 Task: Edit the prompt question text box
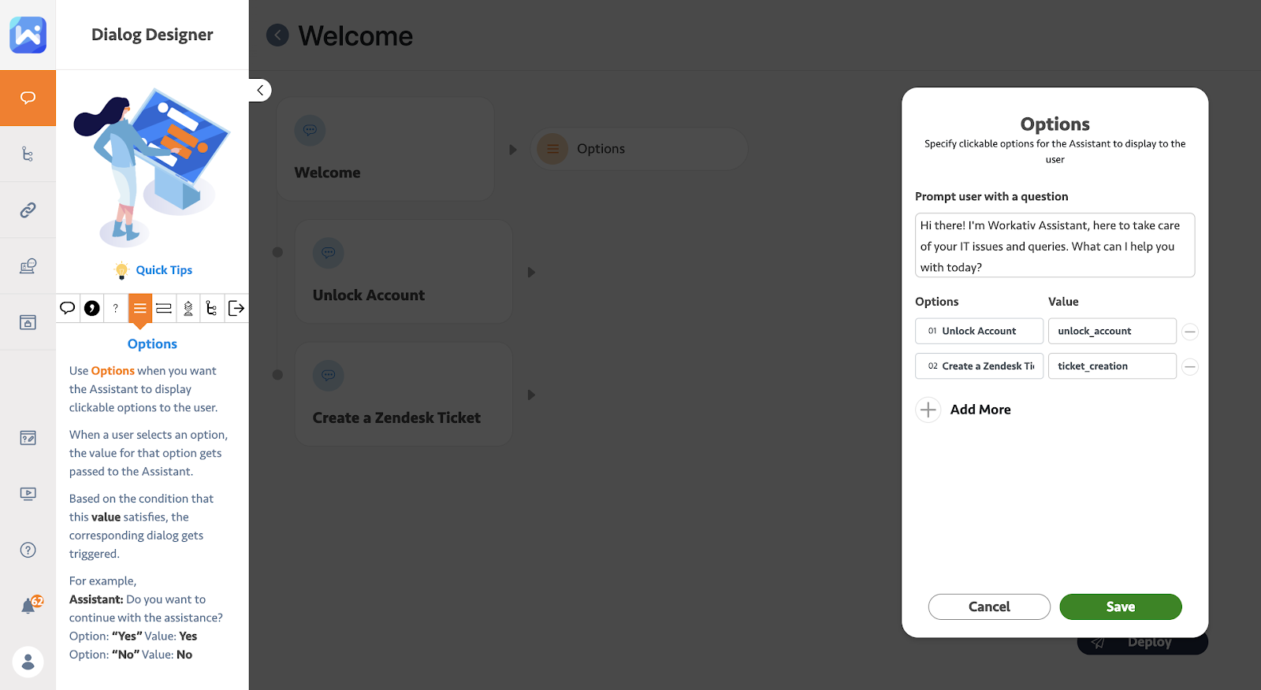click(1055, 245)
